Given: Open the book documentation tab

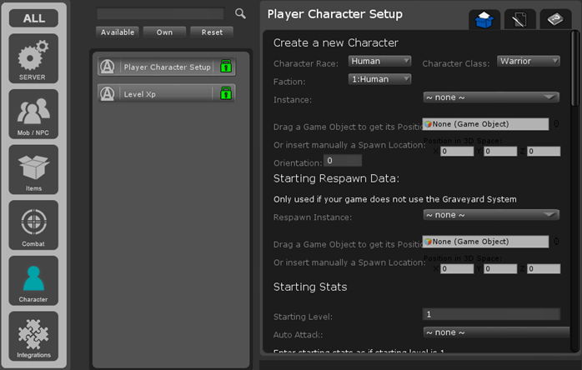Looking at the screenshot, I should [555, 20].
